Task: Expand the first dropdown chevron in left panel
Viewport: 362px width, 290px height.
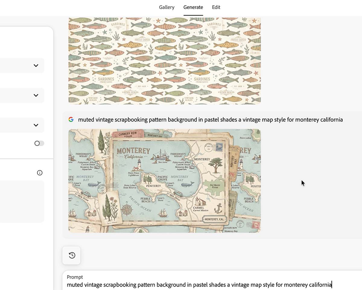Action: [36, 66]
